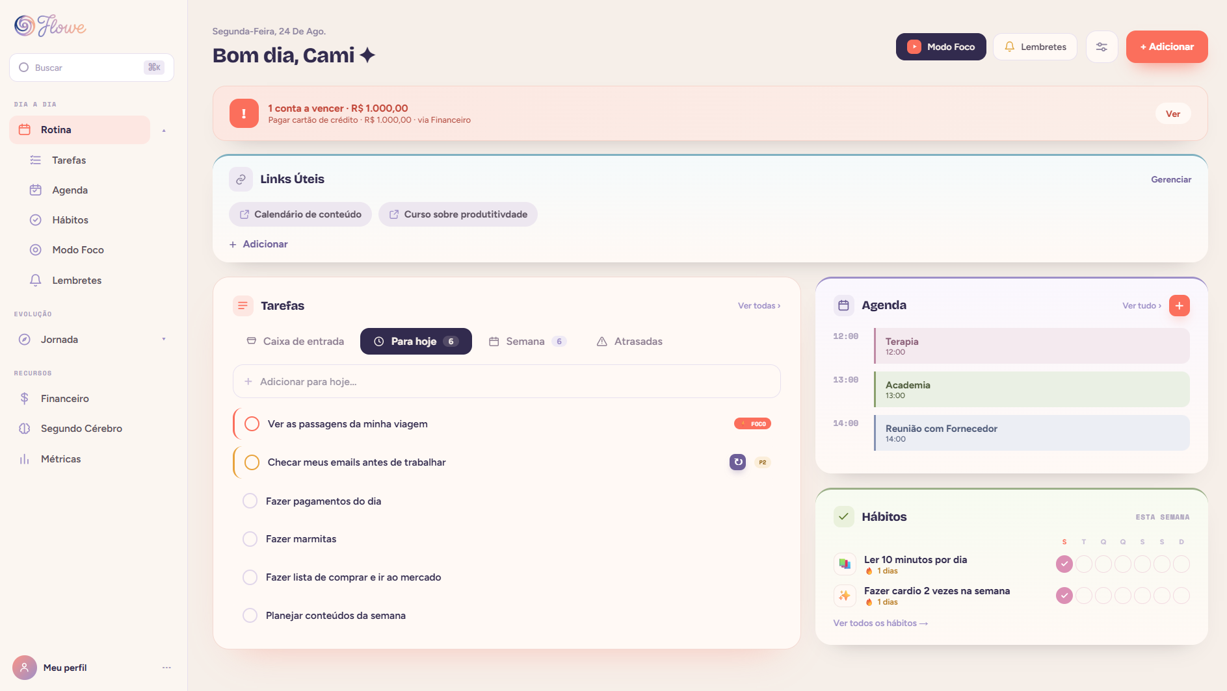1227x691 pixels.
Task: Toggle Monday circle for 'Ler 10 minutos'
Action: tap(1064, 564)
